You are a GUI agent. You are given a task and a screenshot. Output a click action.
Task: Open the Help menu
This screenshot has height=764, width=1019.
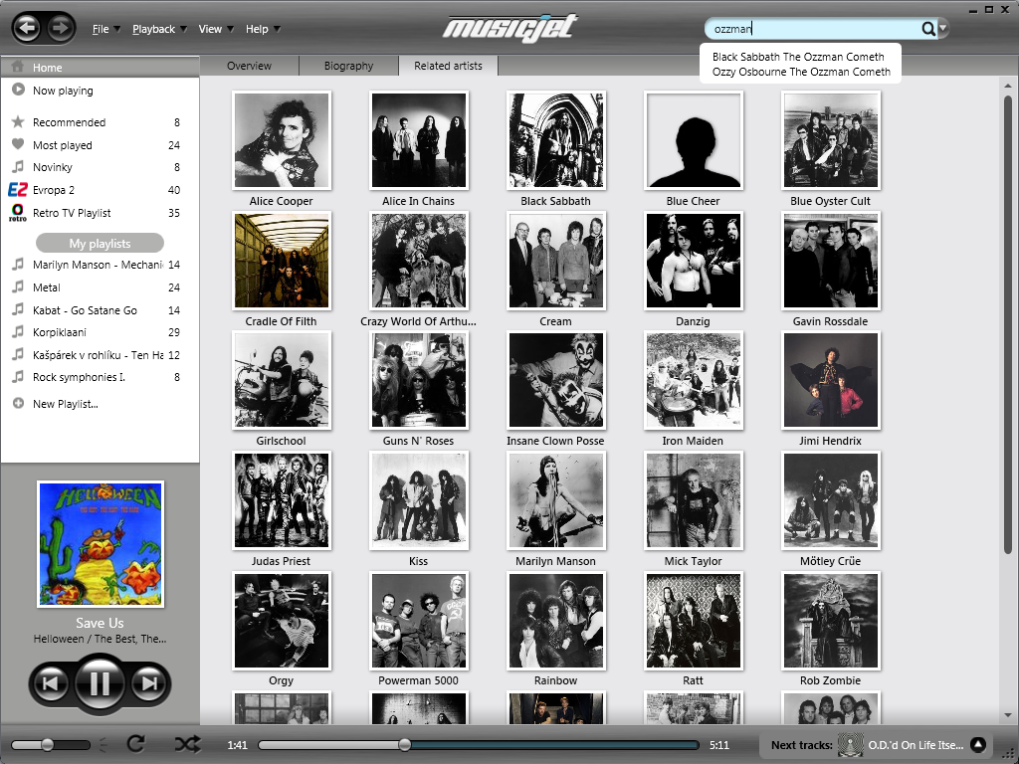click(257, 29)
